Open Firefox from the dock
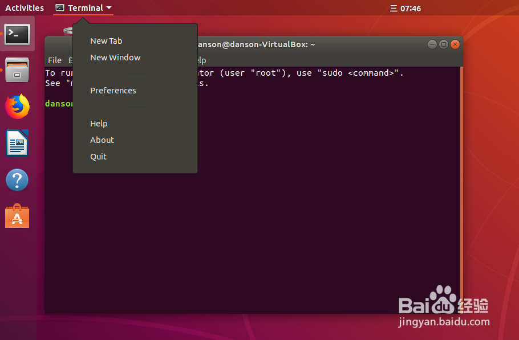The width and height of the screenshot is (519, 340). (17, 106)
